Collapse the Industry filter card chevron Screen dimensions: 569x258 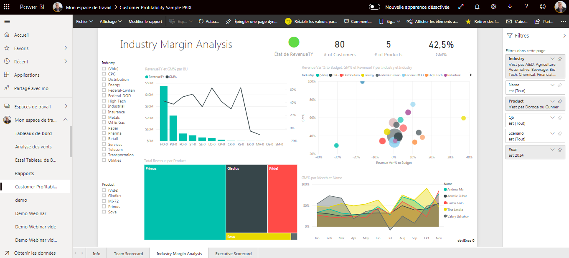[x=552, y=59]
